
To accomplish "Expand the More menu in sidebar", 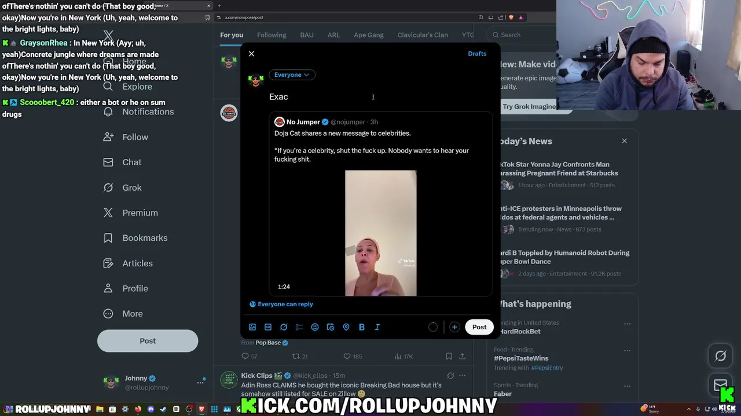I will click(x=123, y=314).
